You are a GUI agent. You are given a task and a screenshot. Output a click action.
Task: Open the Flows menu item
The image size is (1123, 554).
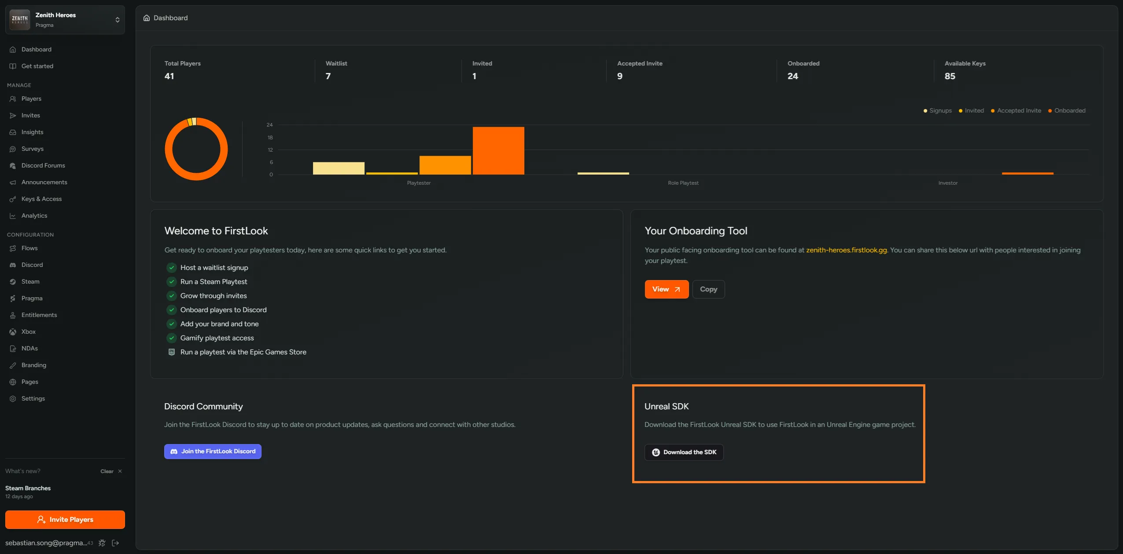click(29, 248)
